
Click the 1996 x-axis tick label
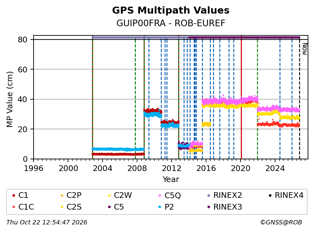coord(34,168)
